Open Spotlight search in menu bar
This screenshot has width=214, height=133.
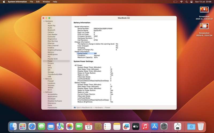(186, 2)
